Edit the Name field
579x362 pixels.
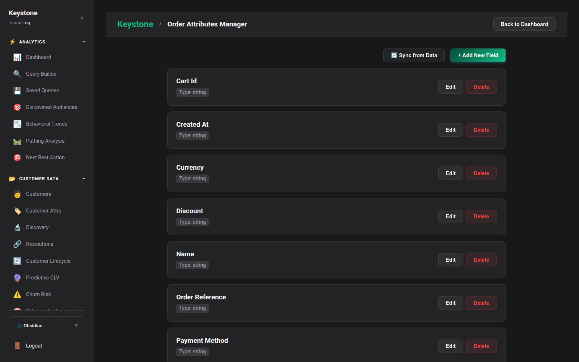[x=451, y=260]
